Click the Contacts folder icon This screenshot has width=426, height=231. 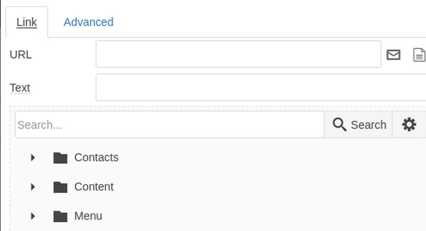[60, 158]
